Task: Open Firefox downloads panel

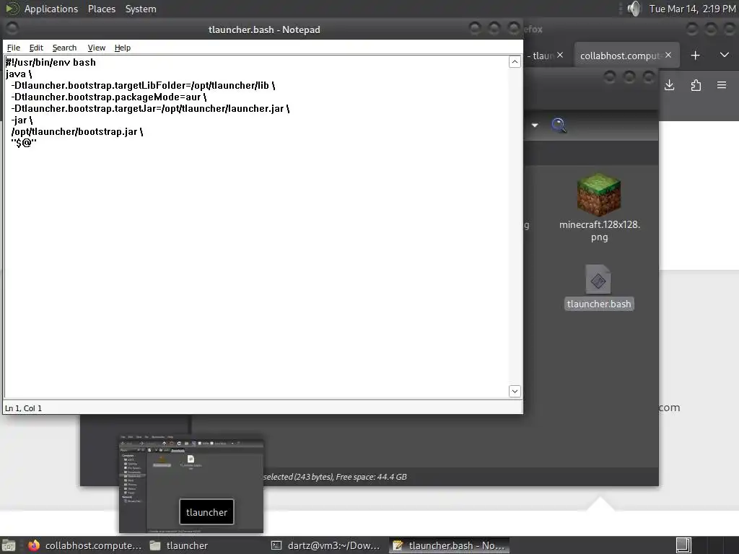Action: pyautogui.click(x=669, y=85)
